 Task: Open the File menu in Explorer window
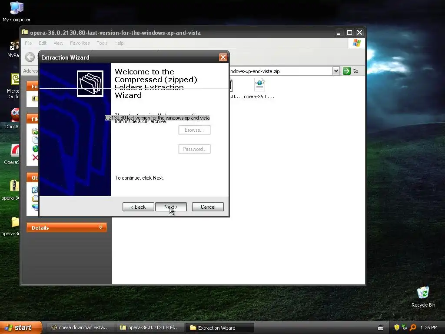click(x=28, y=43)
